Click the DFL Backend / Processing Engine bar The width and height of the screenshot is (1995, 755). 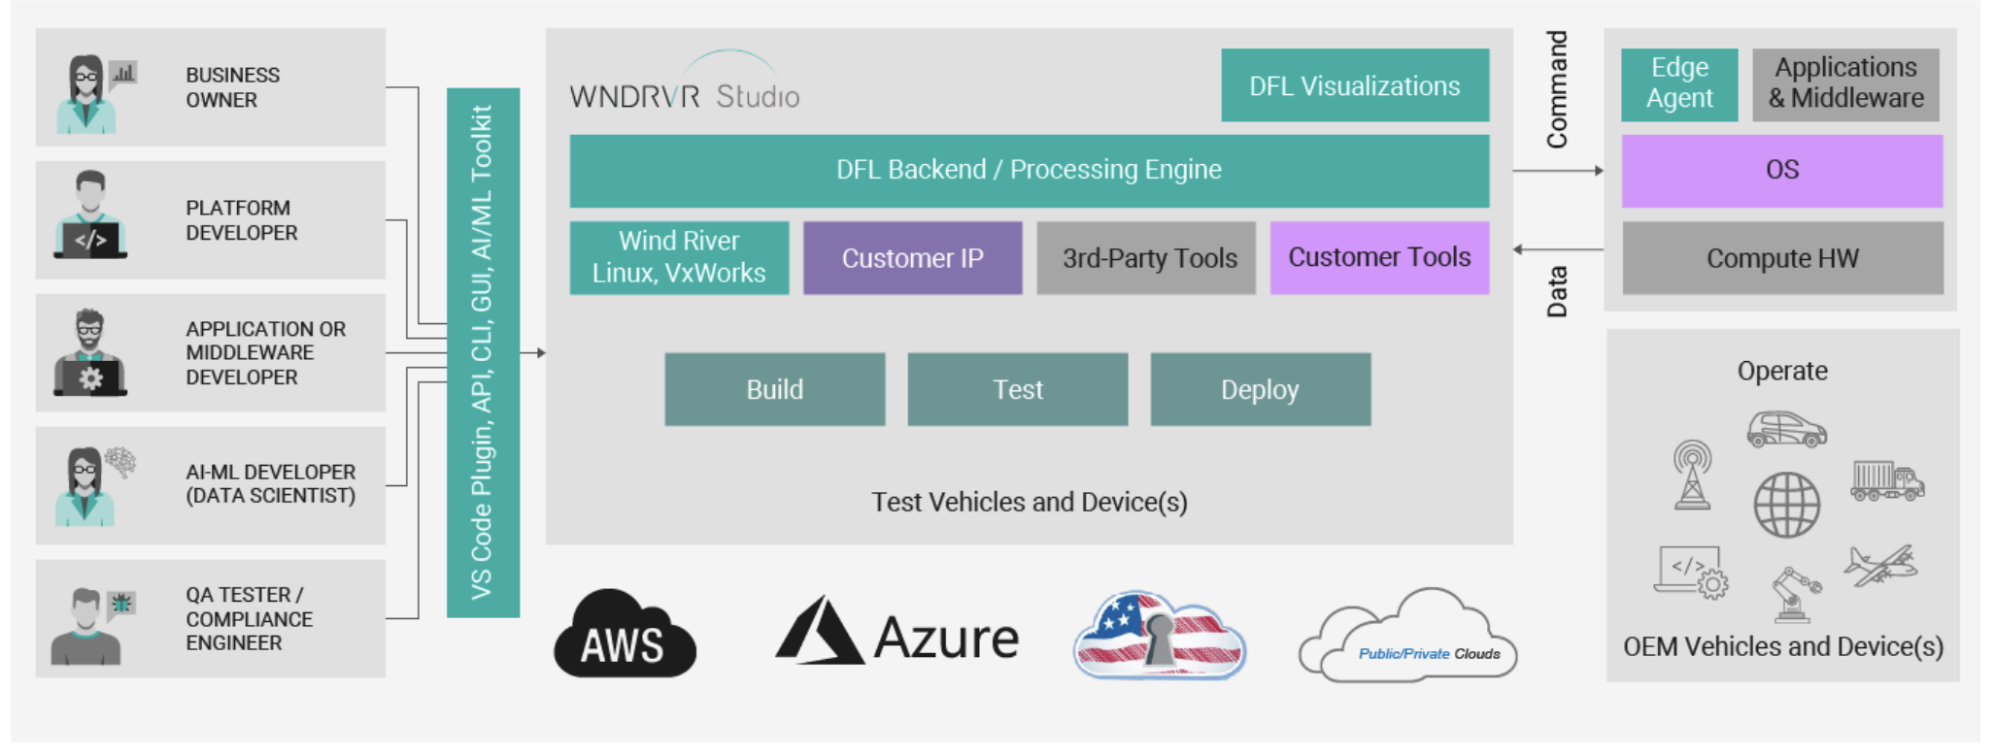coord(1029,170)
